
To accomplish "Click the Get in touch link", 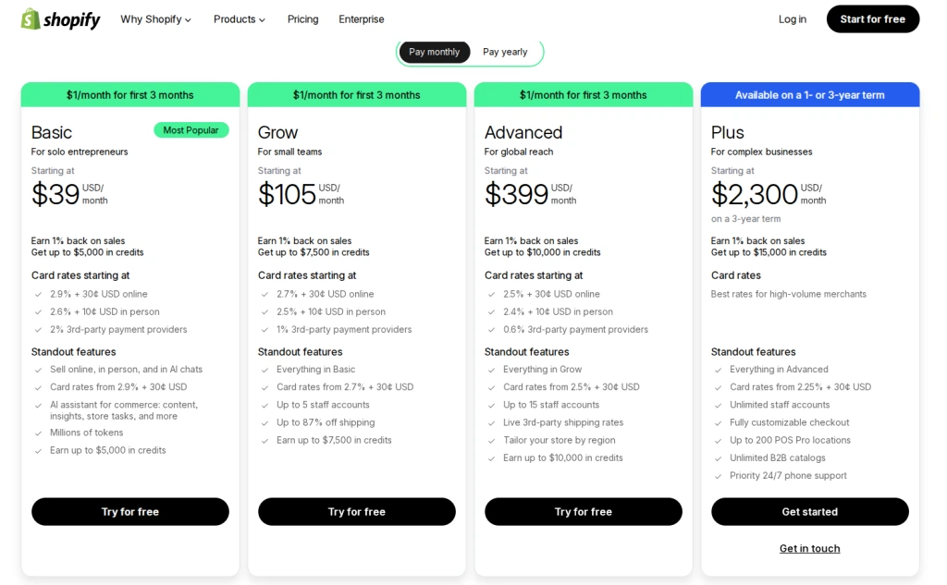I will [x=809, y=548].
